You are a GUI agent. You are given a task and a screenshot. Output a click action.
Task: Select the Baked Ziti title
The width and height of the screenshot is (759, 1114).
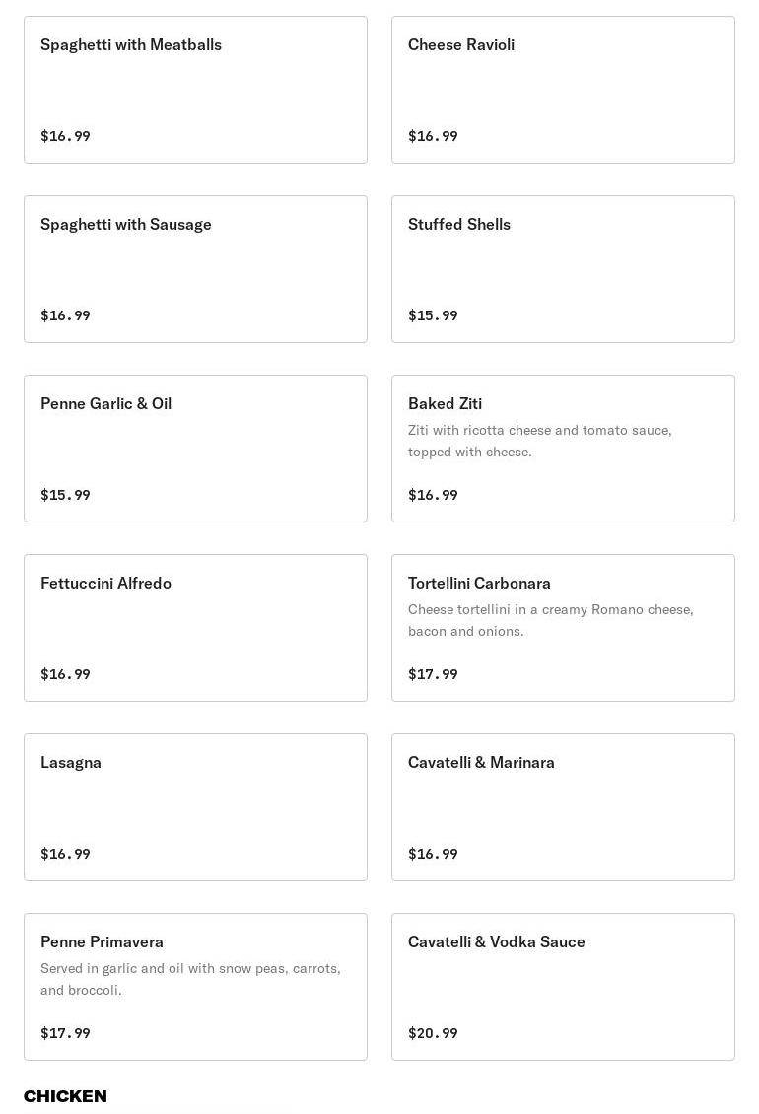click(445, 403)
